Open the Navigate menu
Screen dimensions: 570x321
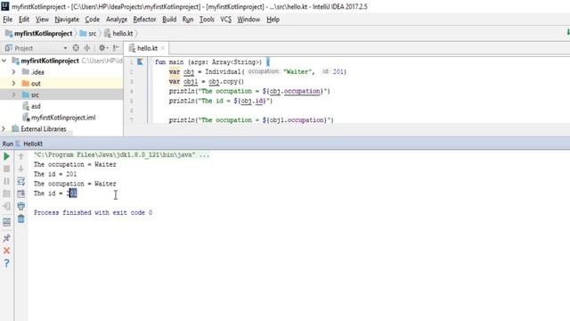coord(67,20)
